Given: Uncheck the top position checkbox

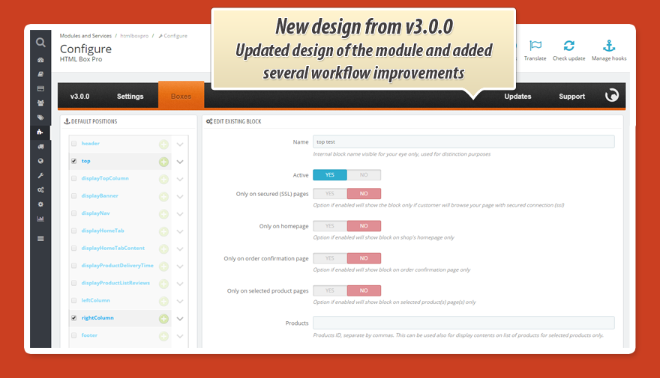Looking at the screenshot, I should tap(73, 161).
